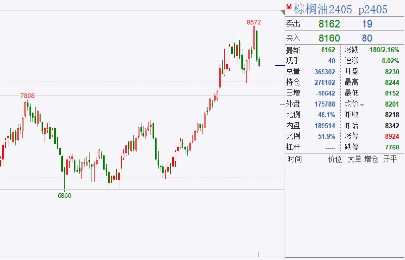Click the 价位 column header
Viewport: 405px width, 260px height.
point(335,159)
